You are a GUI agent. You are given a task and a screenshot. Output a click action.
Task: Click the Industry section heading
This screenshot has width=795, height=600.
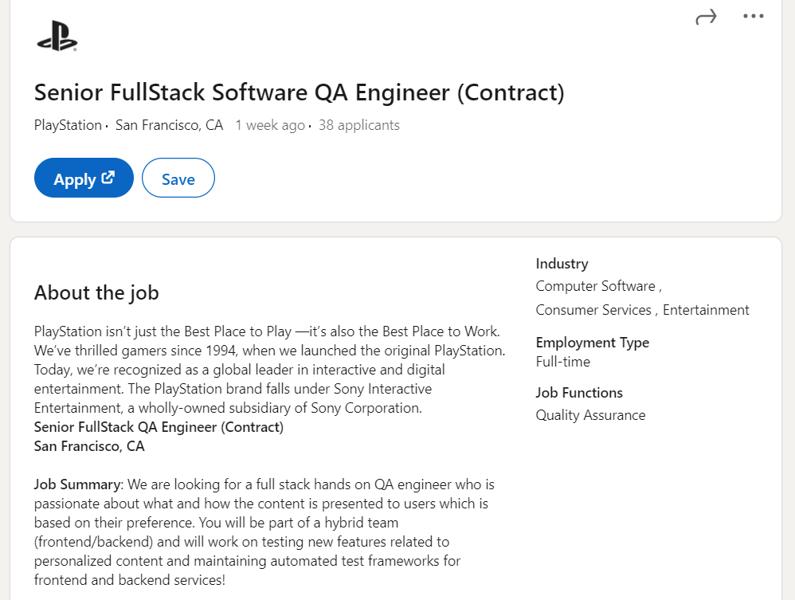click(x=562, y=264)
